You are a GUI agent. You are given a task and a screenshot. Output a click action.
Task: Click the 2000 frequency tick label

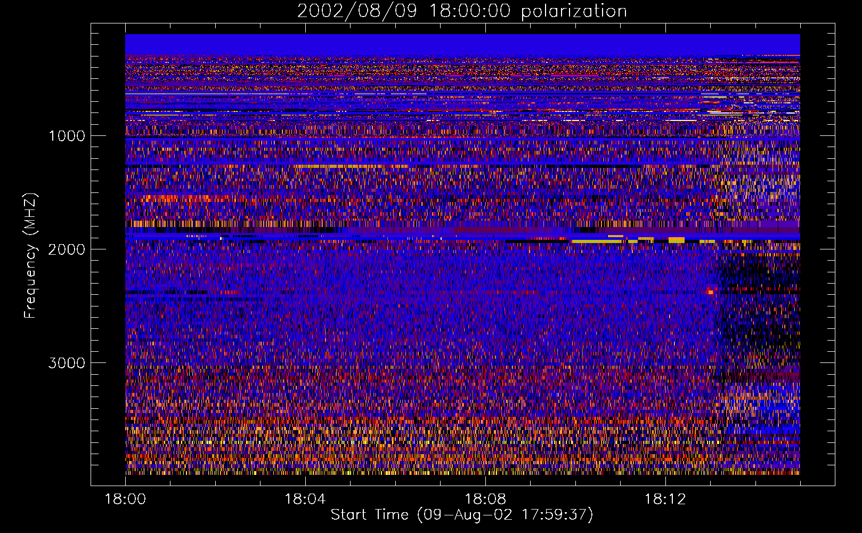pyautogui.click(x=67, y=249)
